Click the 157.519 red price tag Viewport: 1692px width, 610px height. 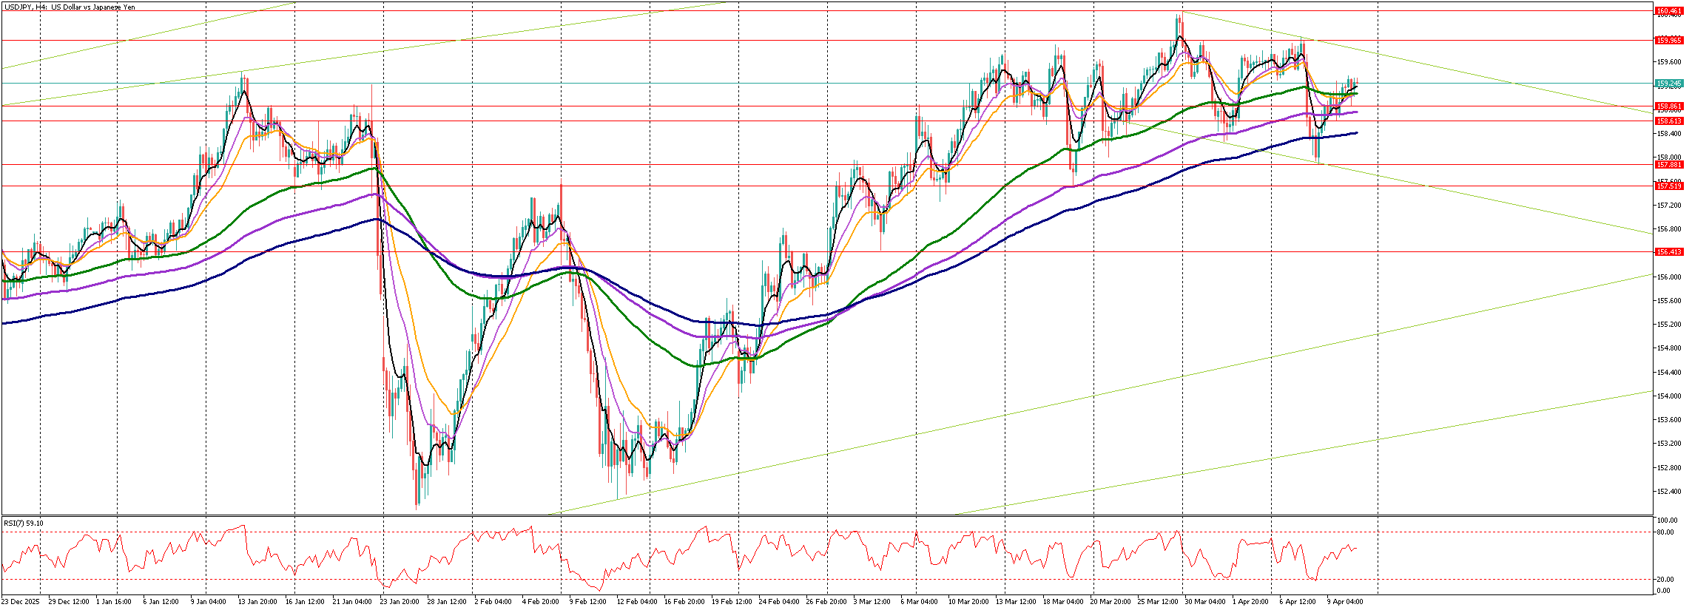tap(1669, 186)
